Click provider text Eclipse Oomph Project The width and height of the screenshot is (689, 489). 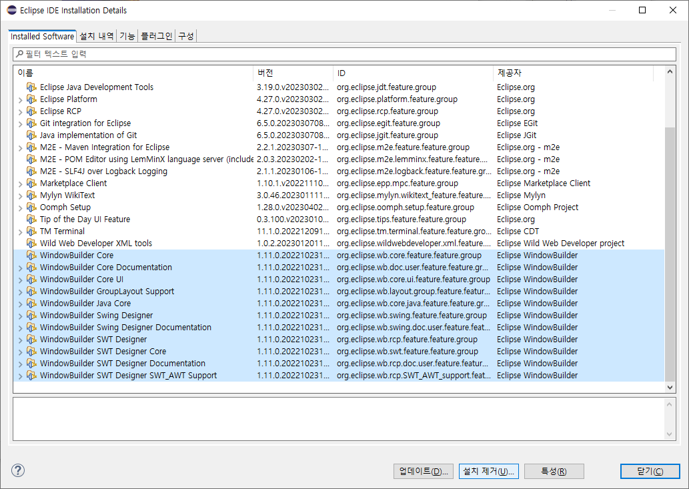pos(538,207)
